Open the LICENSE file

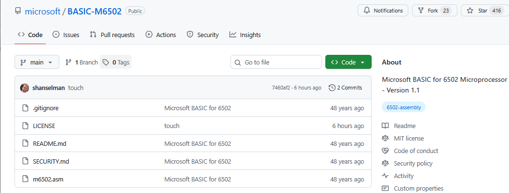[x=44, y=126]
